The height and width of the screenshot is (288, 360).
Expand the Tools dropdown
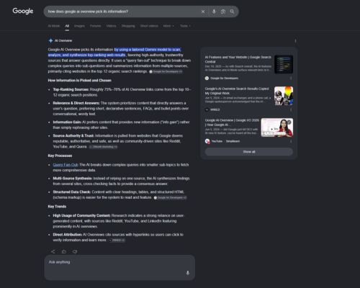tap(185, 26)
